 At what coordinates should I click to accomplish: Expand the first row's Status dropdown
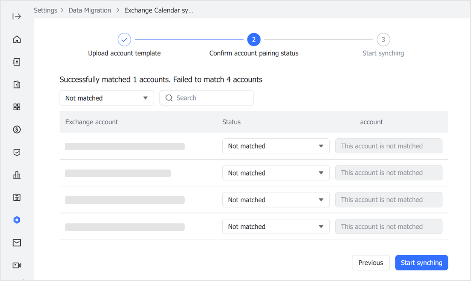click(x=276, y=146)
